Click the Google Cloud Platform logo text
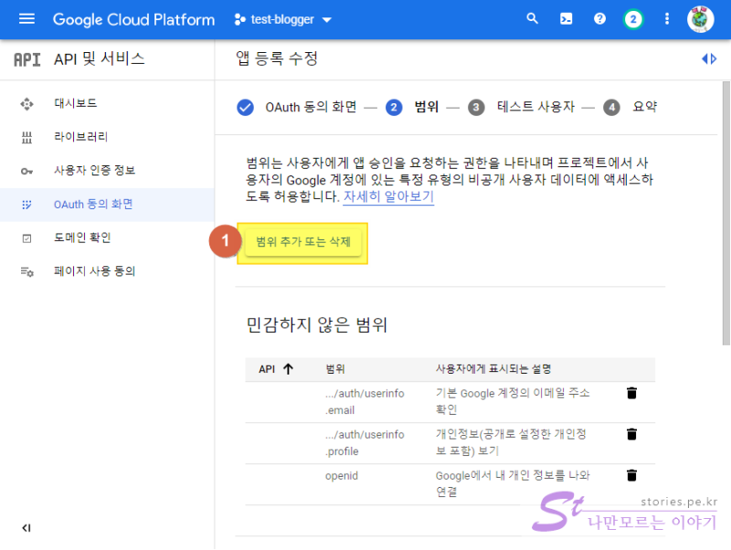 point(133,19)
